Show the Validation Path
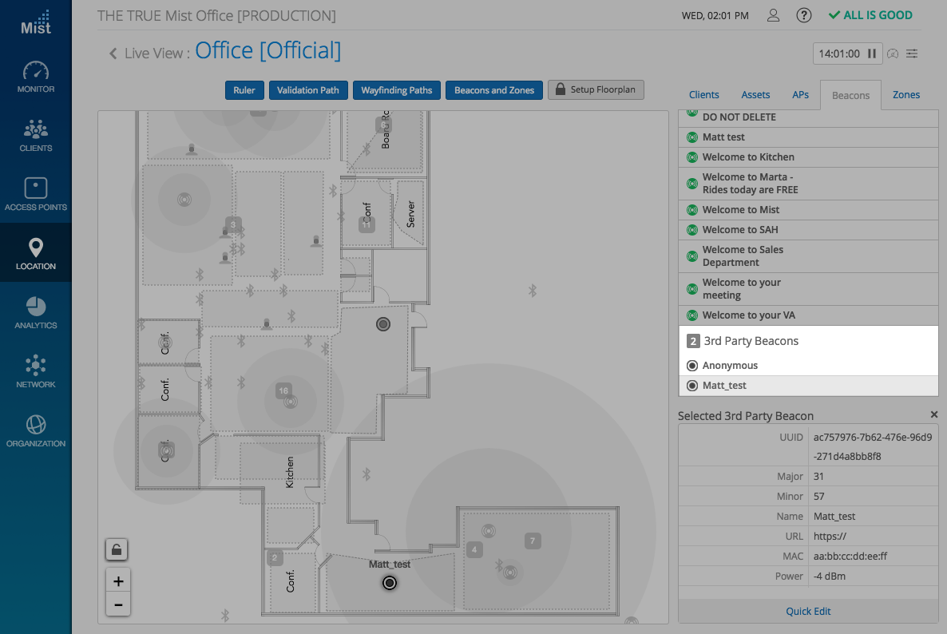 point(308,90)
